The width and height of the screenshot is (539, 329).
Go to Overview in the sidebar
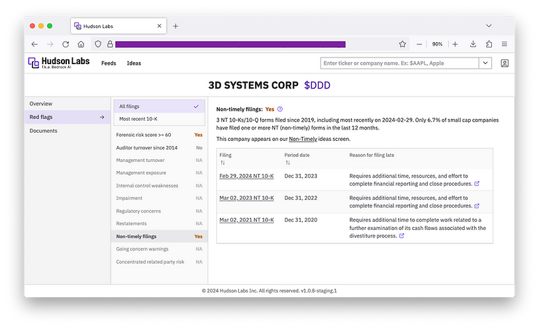41,104
